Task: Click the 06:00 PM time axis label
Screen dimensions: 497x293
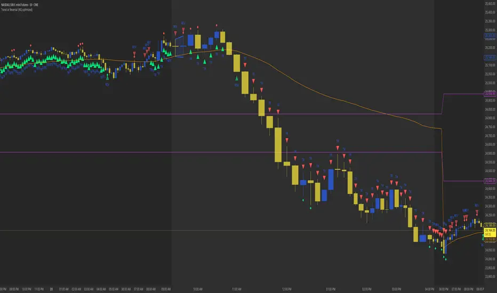Action: [444, 289]
